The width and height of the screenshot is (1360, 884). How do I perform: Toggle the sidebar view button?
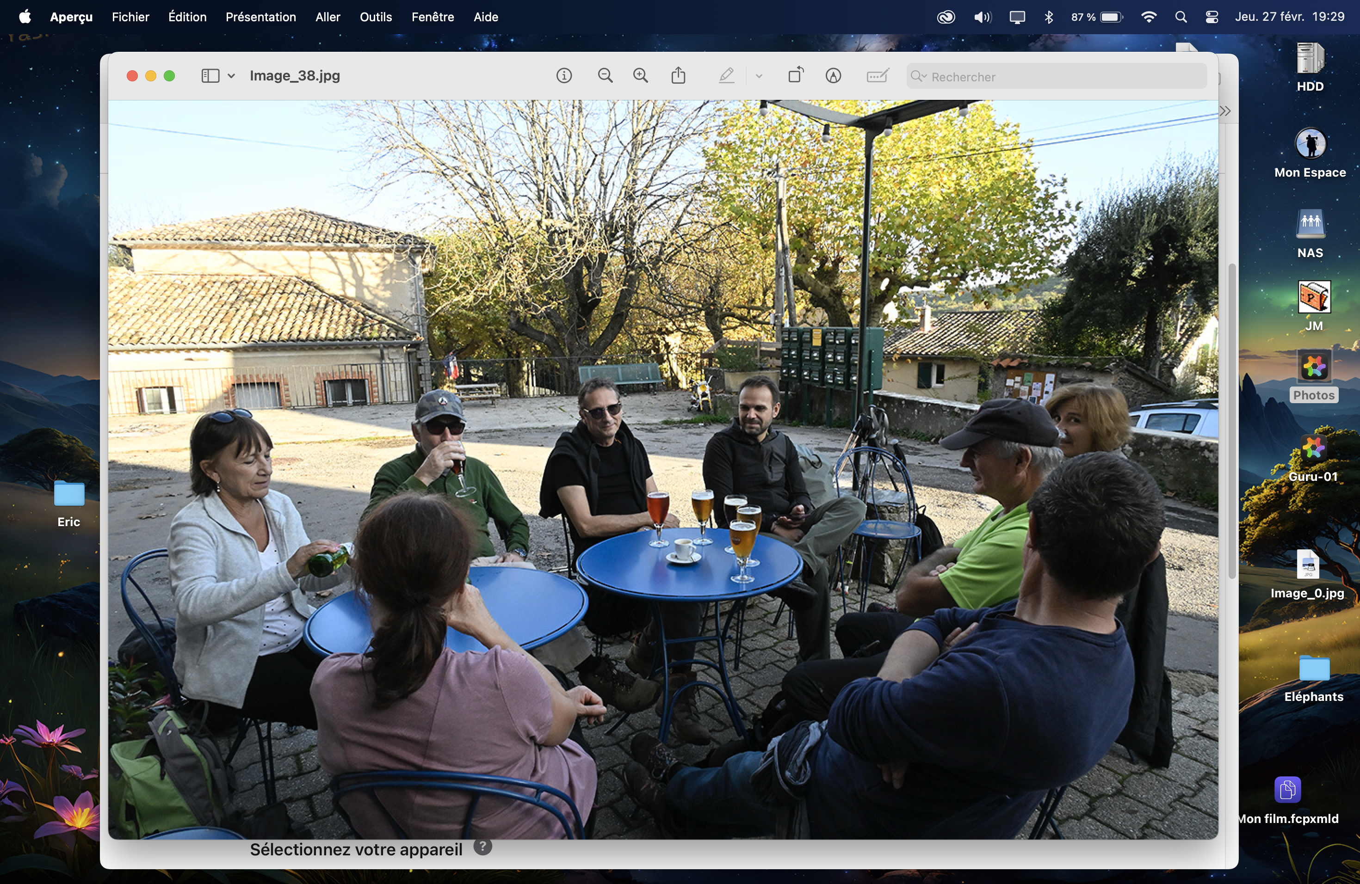tap(210, 76)
